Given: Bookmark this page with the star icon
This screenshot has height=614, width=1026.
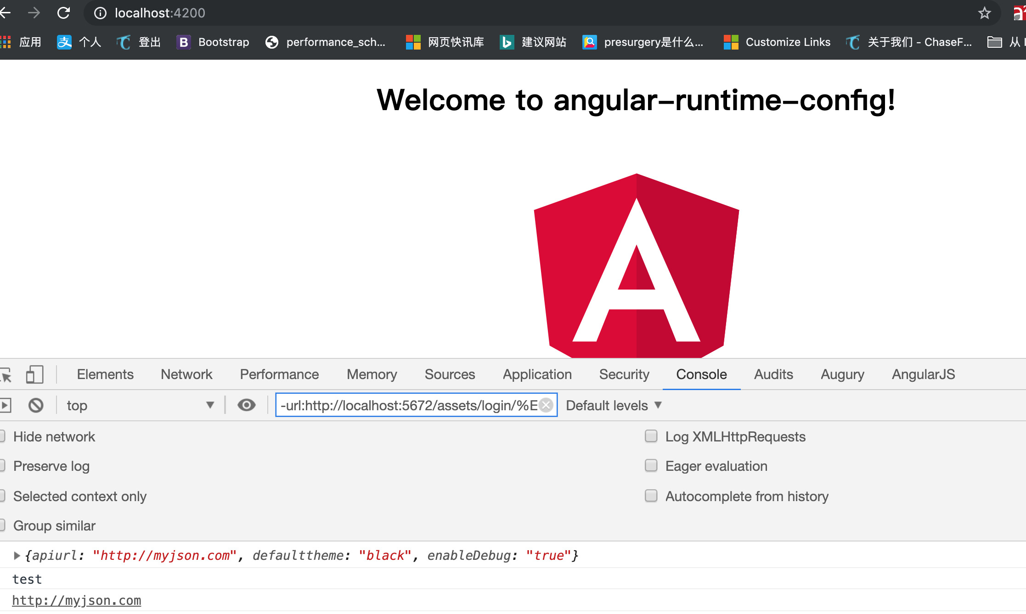Looking at the screenshot, I should click(984, 13).
